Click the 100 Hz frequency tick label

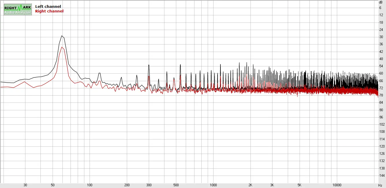pos(90,185)
